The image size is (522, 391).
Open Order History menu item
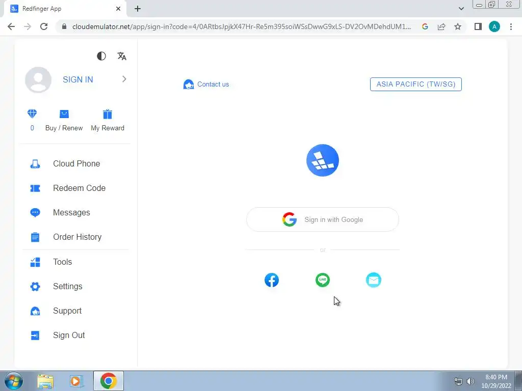pyautogui.click(x=77, y=237)
